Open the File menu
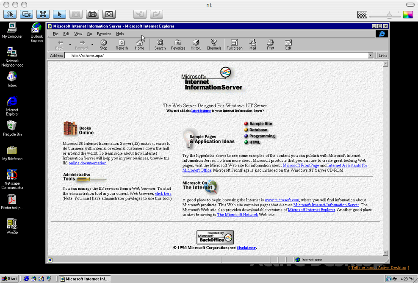 coord(55,34)
